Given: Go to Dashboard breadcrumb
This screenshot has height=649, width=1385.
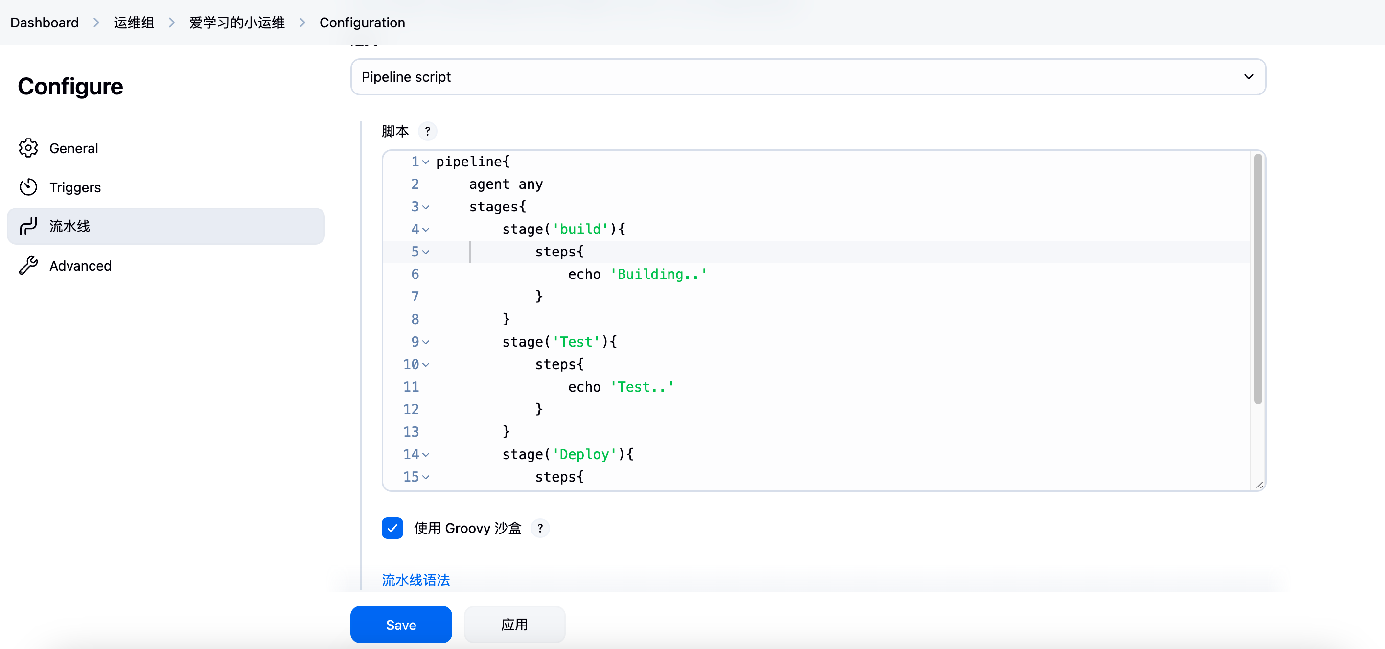Looking at the screenshot, I should pos(45,23).
